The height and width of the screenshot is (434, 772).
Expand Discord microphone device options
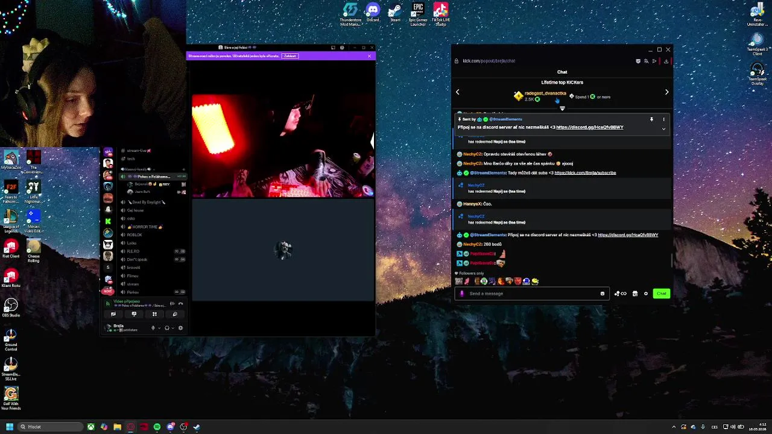tap(159, 328)
